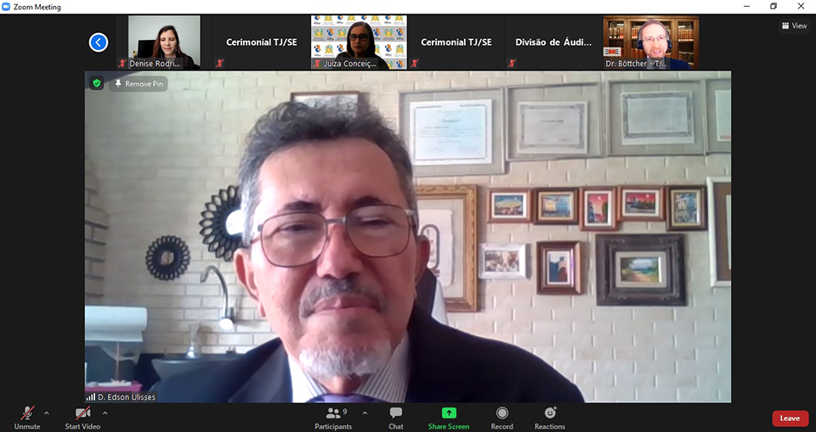The image size is (816, 432).
Task: Open the Chat panel
Action: [396, 417]
